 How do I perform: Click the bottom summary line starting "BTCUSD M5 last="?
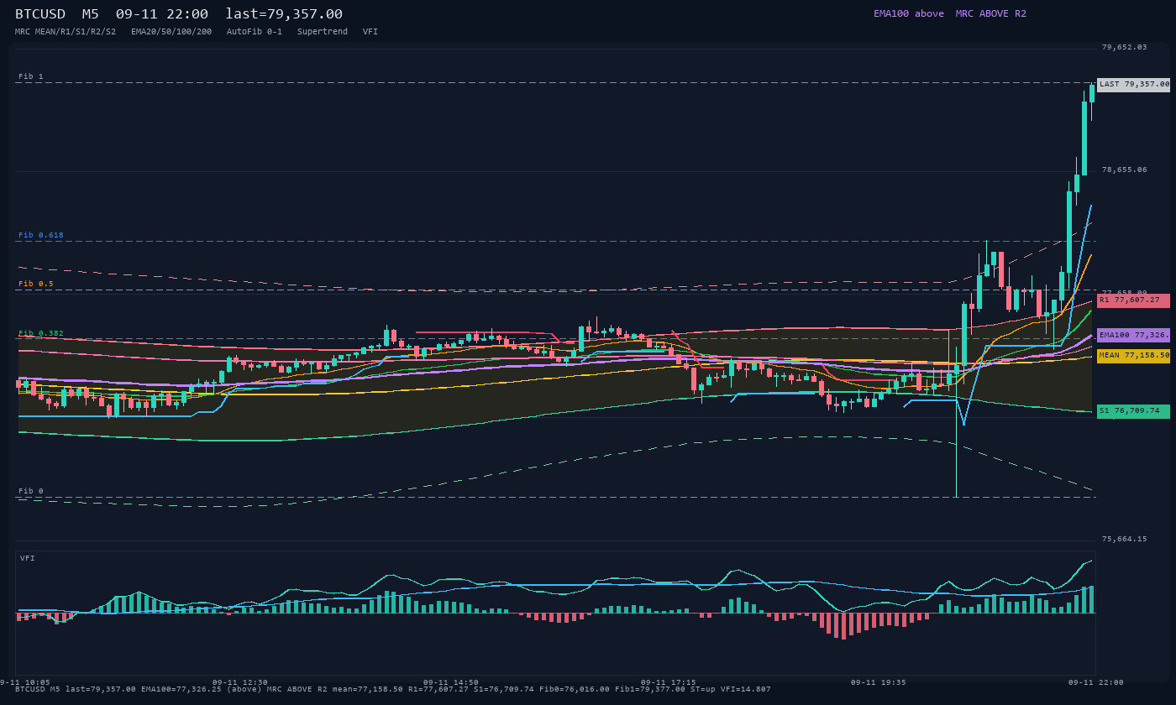(x=393, y=689)
